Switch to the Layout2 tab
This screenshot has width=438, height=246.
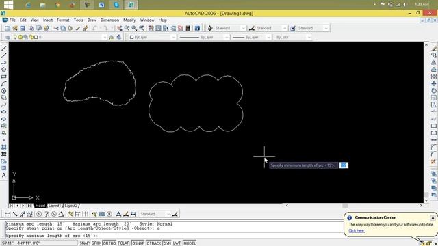pyautogui.click(x=70, y=206)
